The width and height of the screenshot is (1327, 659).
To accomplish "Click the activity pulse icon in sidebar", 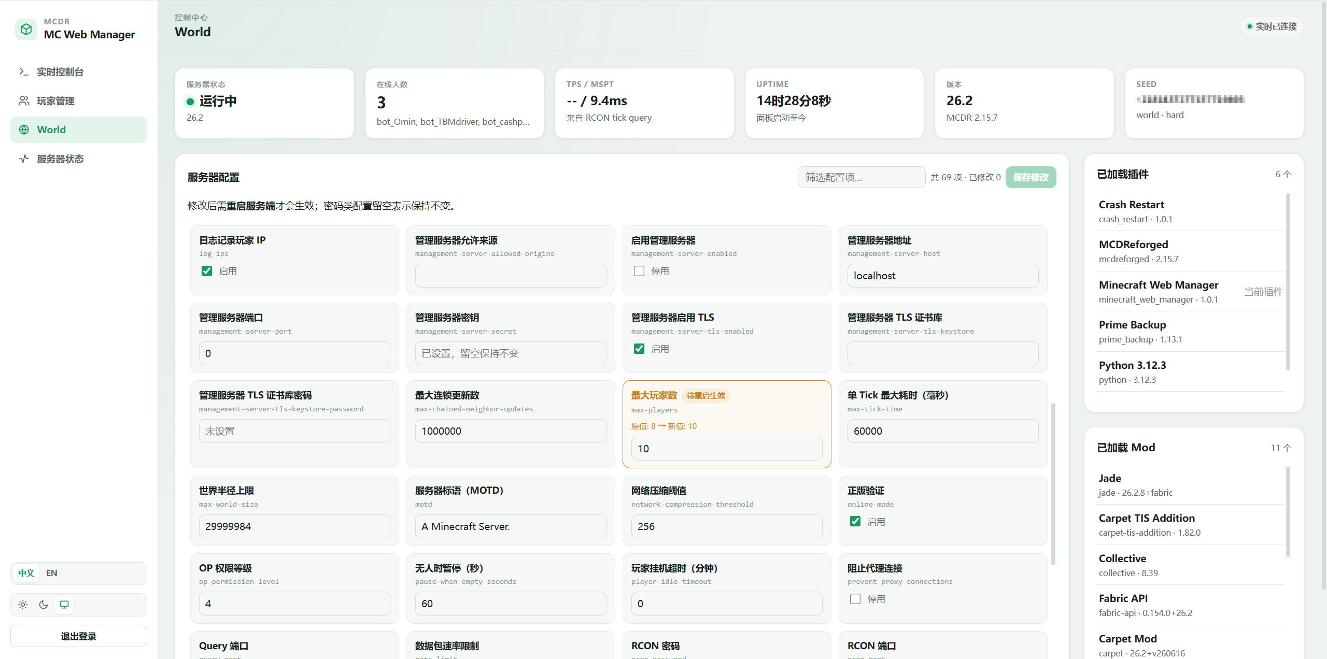I will [24, 159].
